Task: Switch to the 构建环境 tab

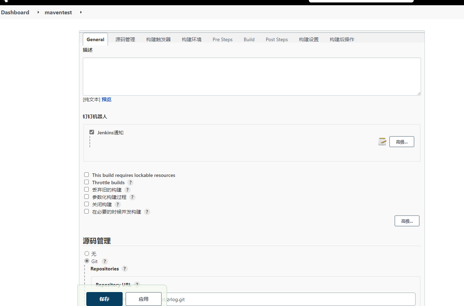Action: point(191,39)
